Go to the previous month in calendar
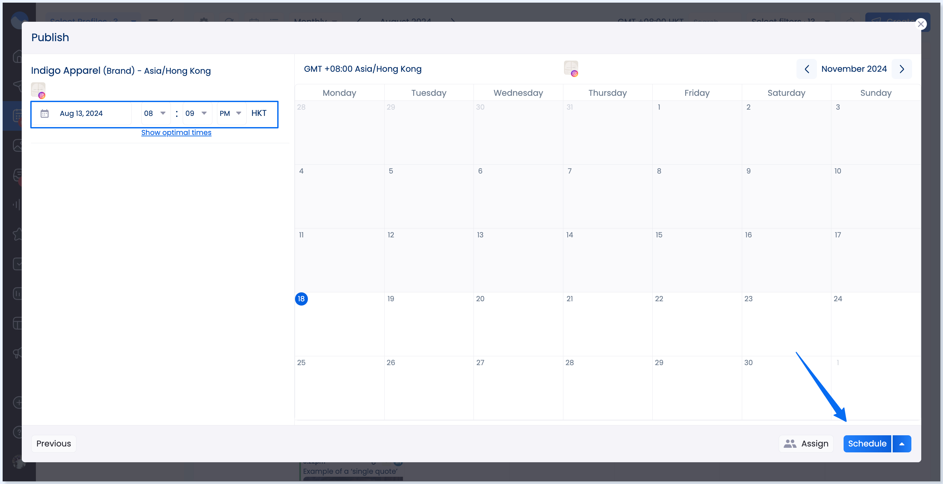The image size is (943, 484). [x=806, y=69]
